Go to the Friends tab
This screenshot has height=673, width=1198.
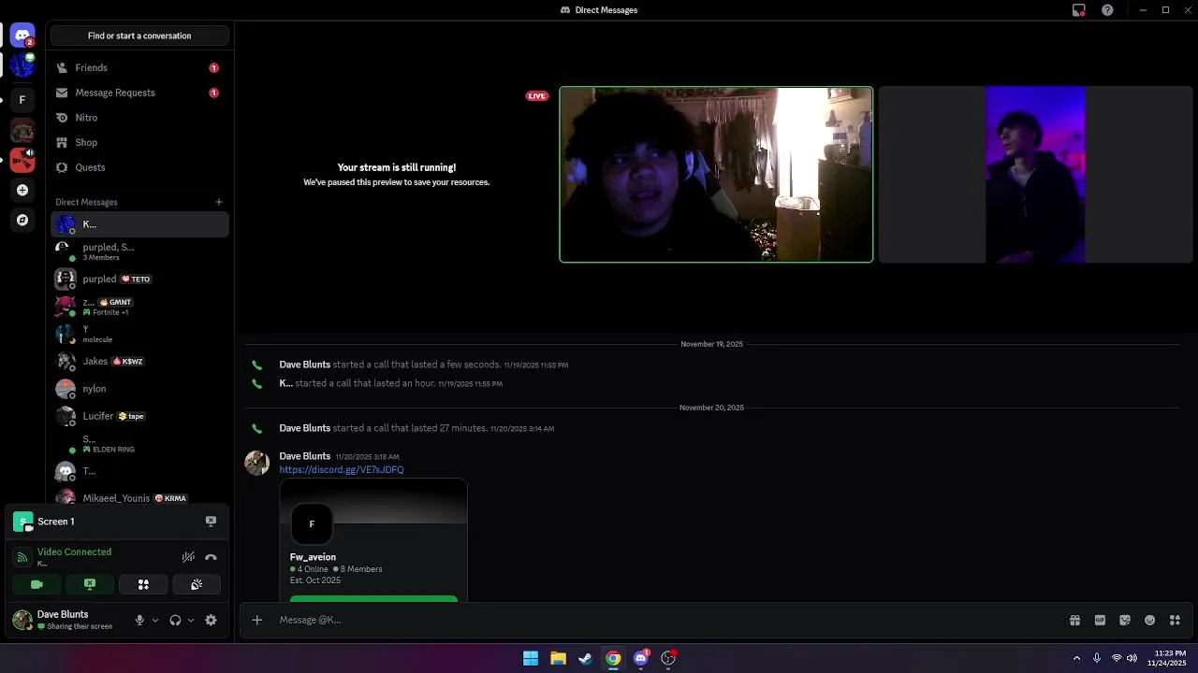139,68
